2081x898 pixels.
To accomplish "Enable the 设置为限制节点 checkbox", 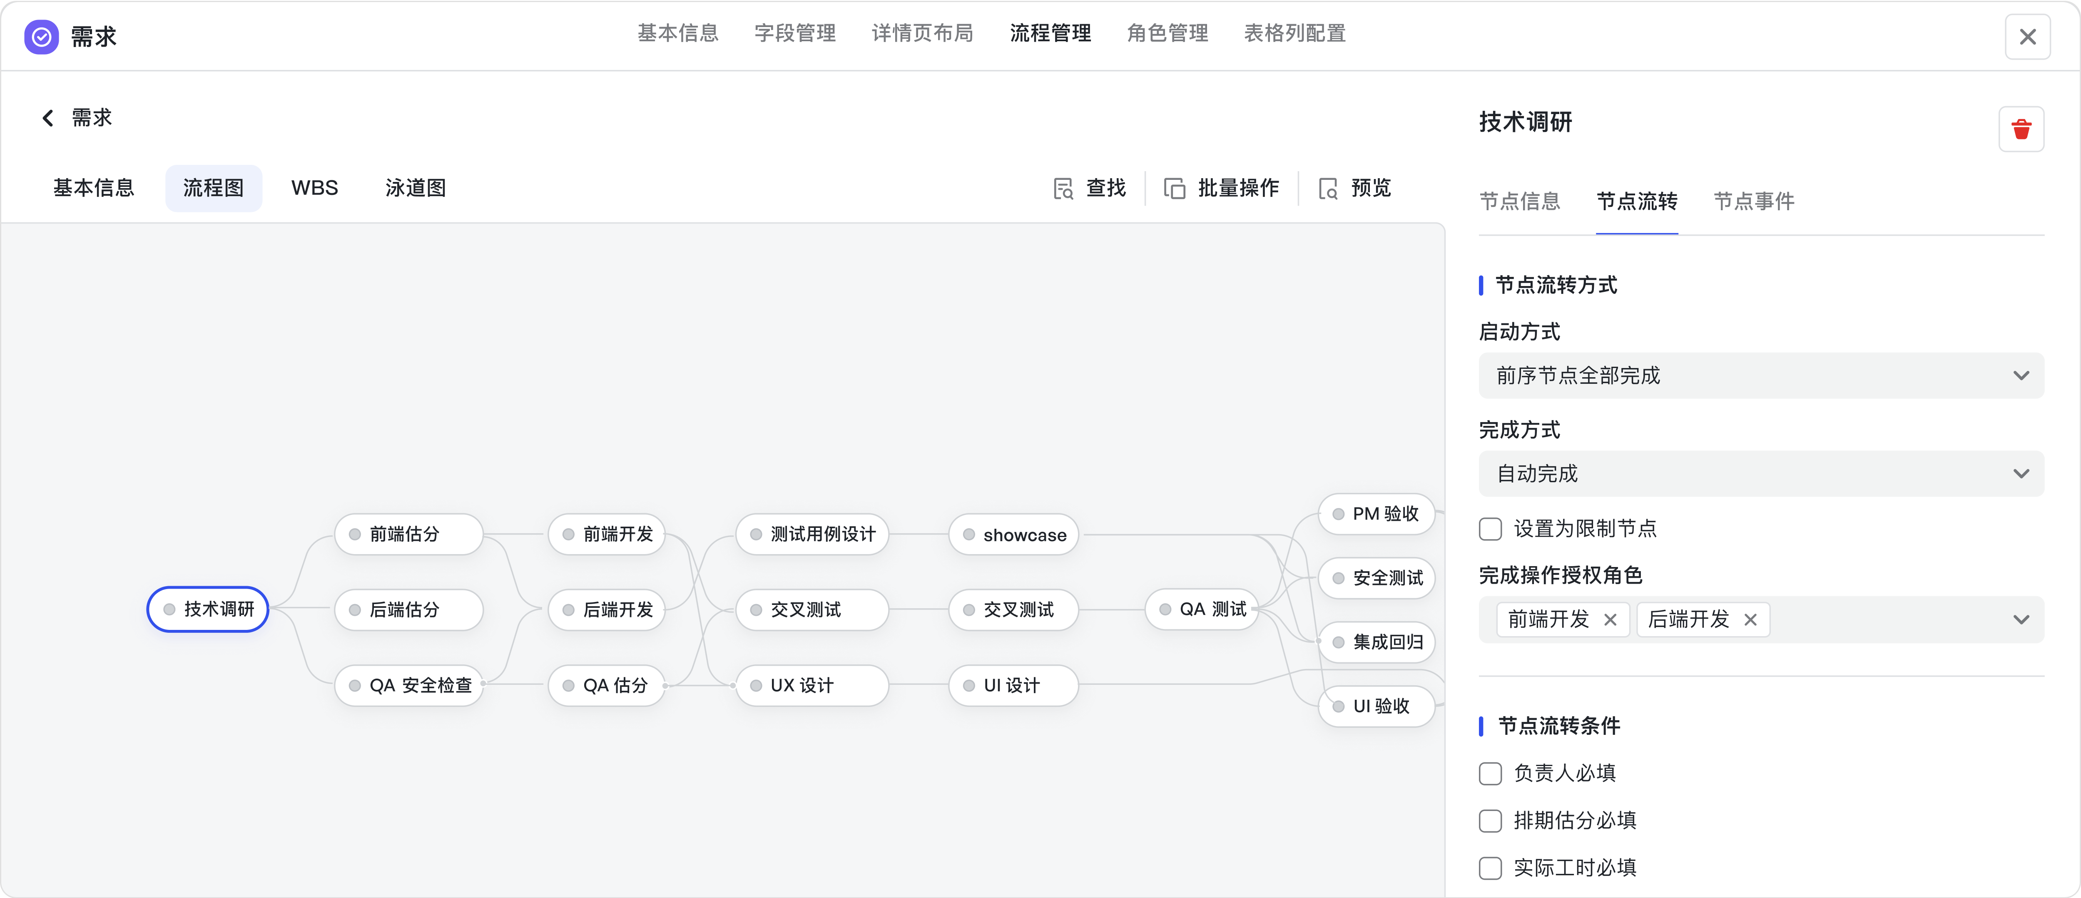I will click(x=1491, y=528).
